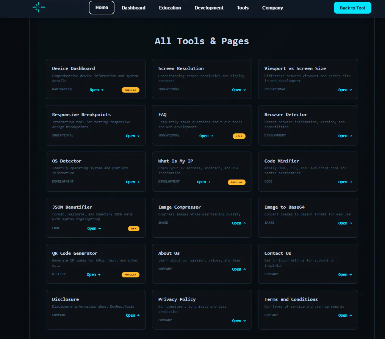Open the Dashboard nav menu
385x339 pixels.
[x=133, y=8]
